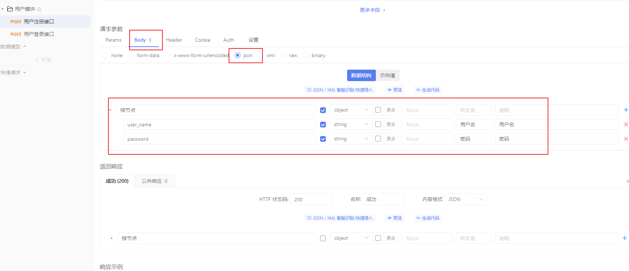Delete the user_name field row
The height and width of the screenshot is (271, 629).
pos(626,125)
